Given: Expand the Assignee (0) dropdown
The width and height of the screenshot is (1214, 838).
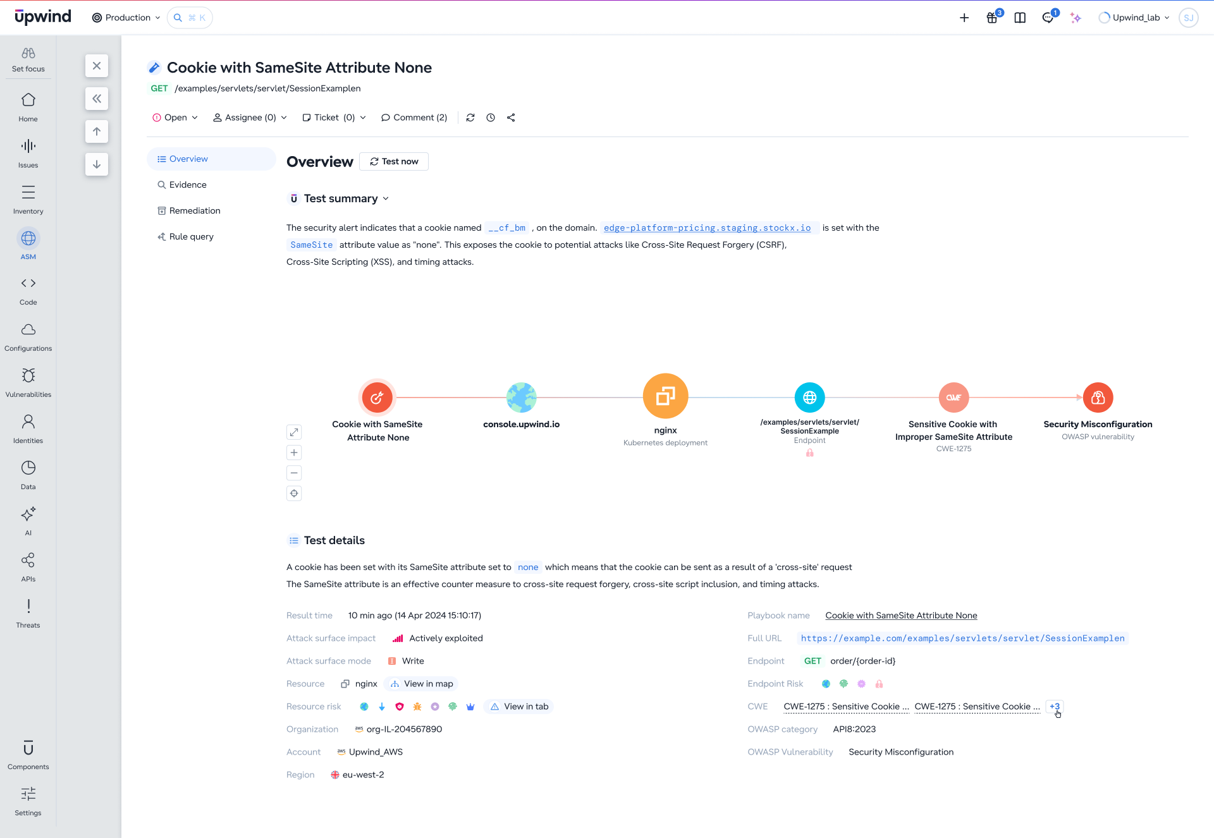Looking at the screenshot, I should (250, 118).
